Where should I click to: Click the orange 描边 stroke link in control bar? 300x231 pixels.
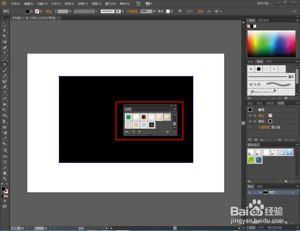coord(49,11)
